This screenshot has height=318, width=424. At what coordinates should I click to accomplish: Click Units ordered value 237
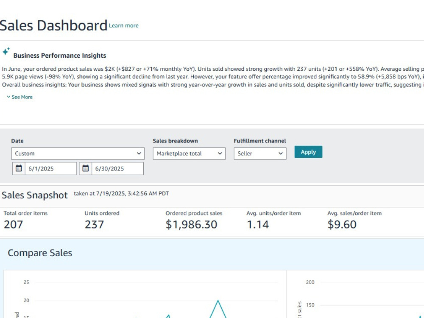(x=94, y=224)
